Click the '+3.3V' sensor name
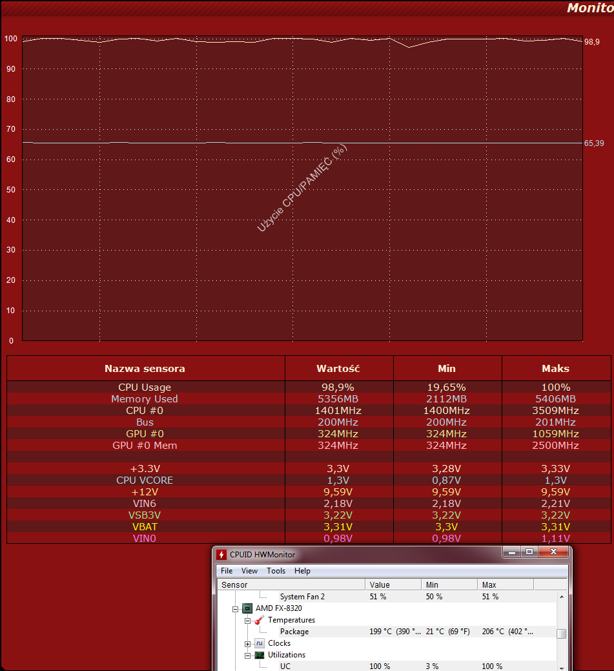This screenshot has height=671, width=614. pyautogui.click(x=145, y=469)
